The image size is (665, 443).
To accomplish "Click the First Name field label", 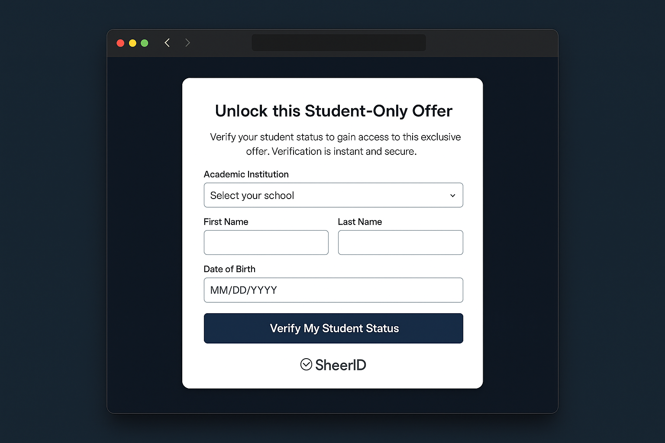I will 226,221.
